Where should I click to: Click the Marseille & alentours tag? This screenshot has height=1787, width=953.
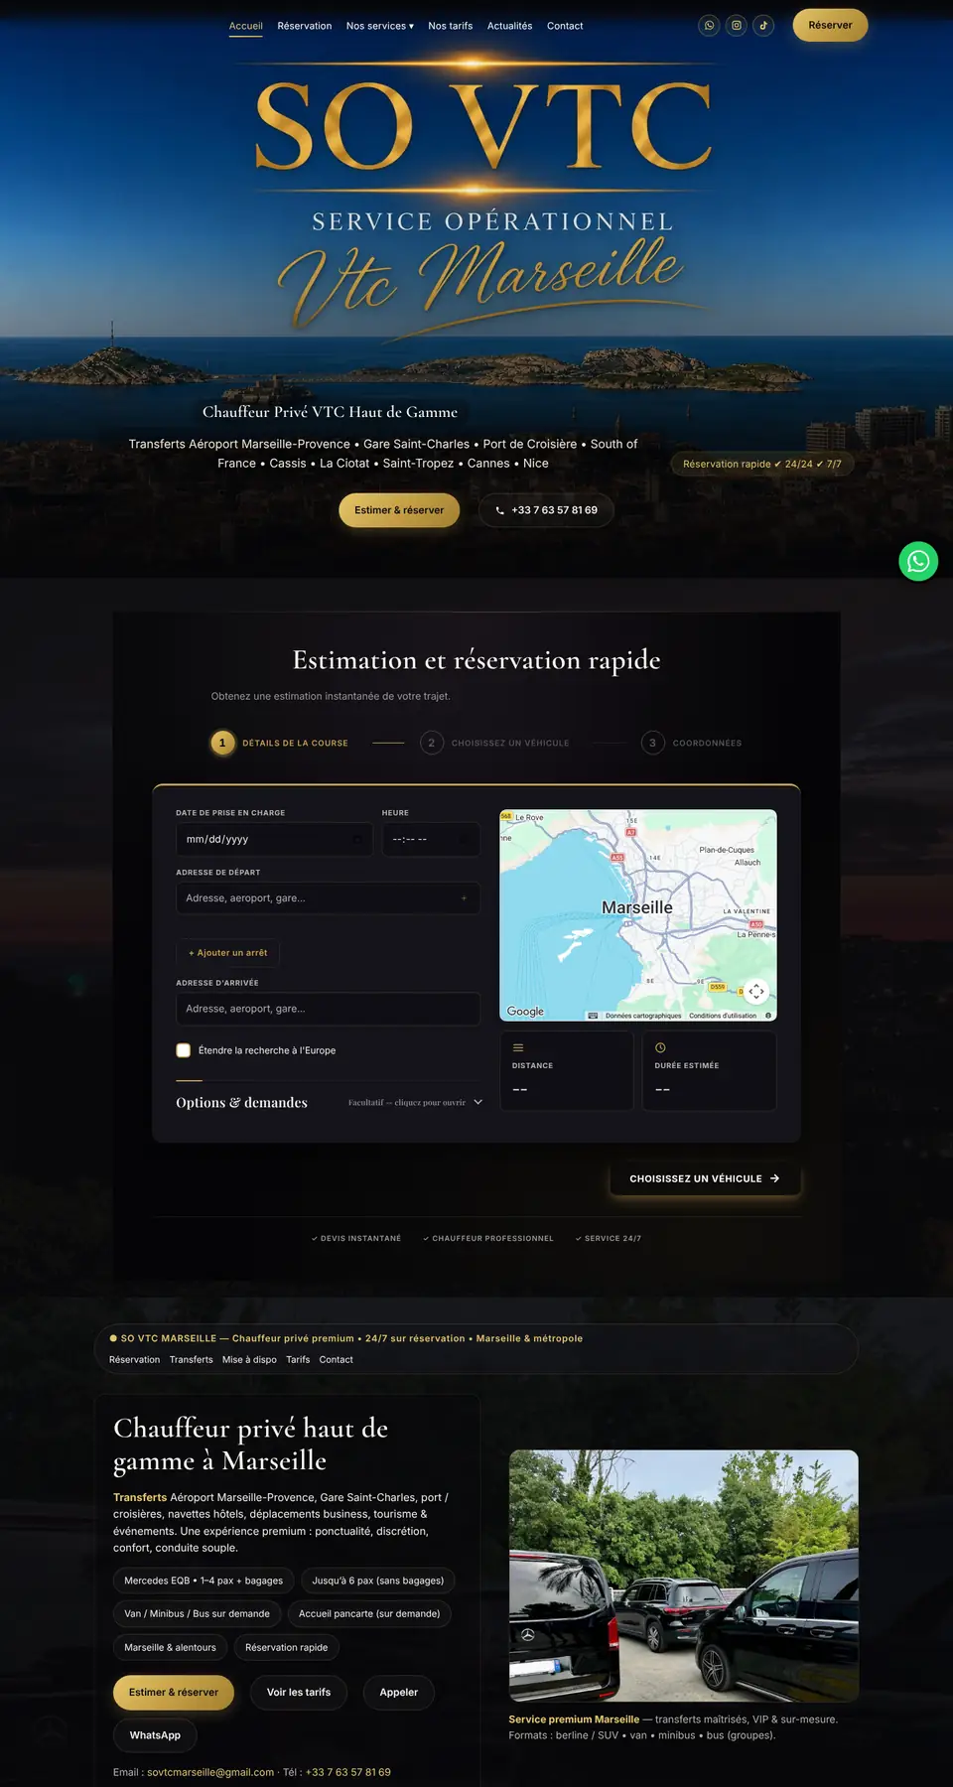(x=170, y=1648)
